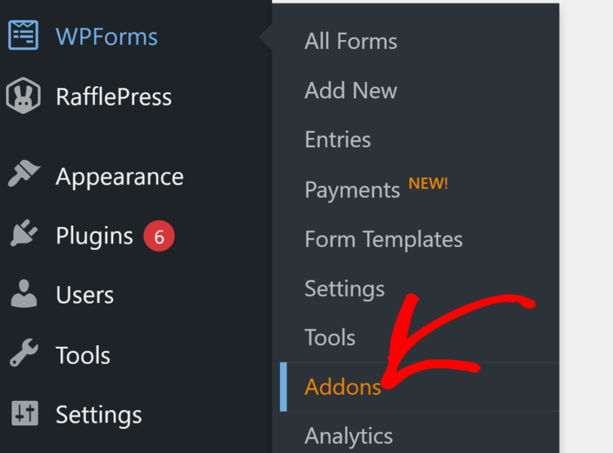
Task: Open the Analytics page
Action: pyautogui.click(x=348, y=436)
